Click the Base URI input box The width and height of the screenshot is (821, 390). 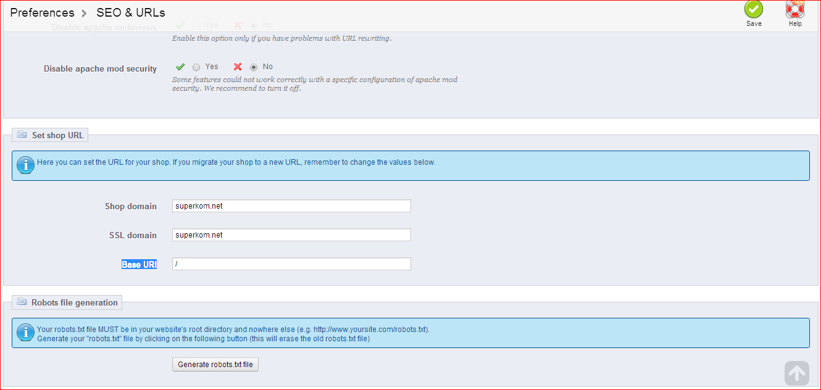(291, 264)
